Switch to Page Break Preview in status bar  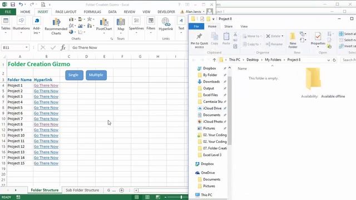(x=158, y=197)
